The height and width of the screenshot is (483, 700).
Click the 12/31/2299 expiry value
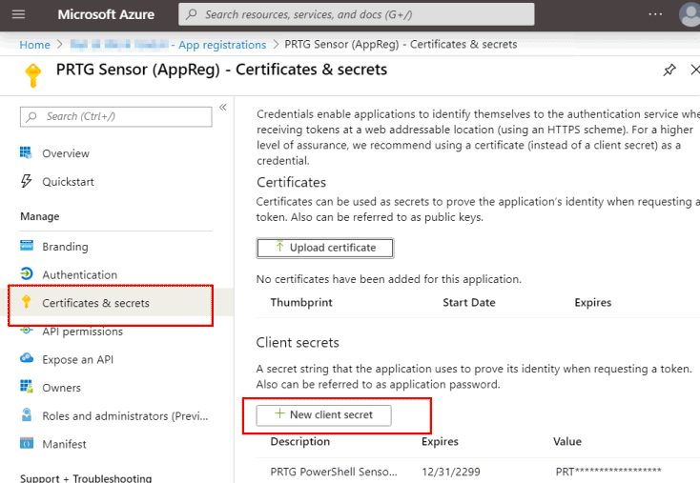pos(451,472)
